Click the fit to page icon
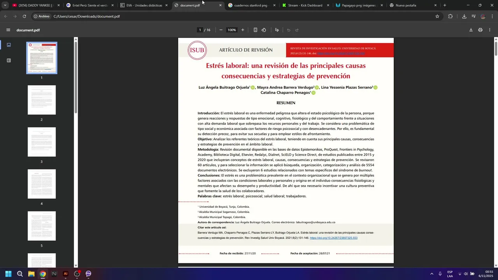The height and width of the screenshot is (280, 498). 255,30
